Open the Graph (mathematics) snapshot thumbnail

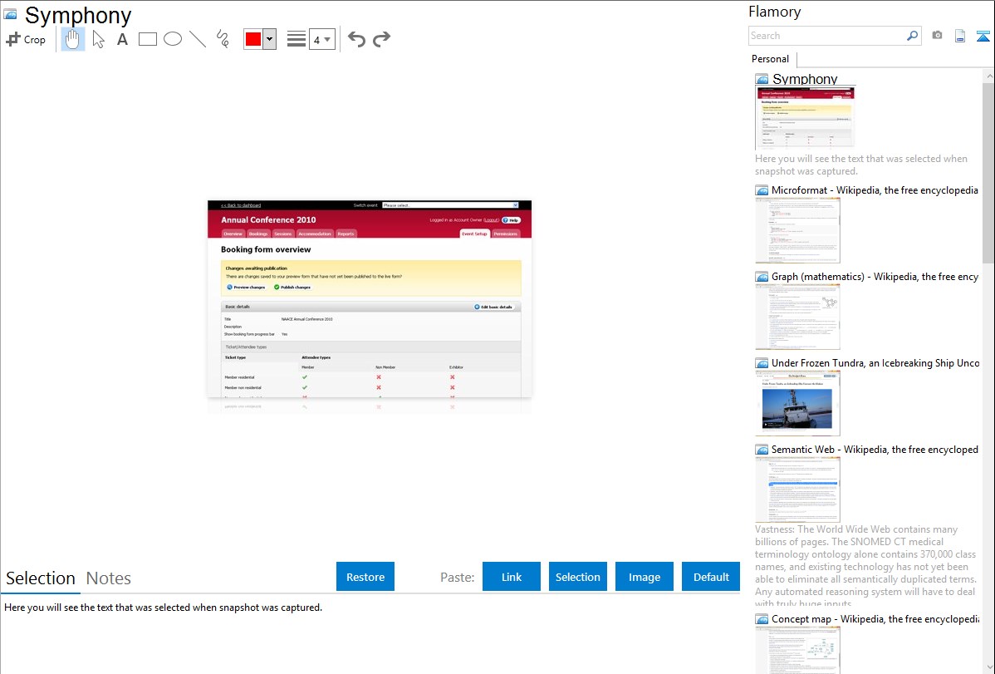[797, 317]
